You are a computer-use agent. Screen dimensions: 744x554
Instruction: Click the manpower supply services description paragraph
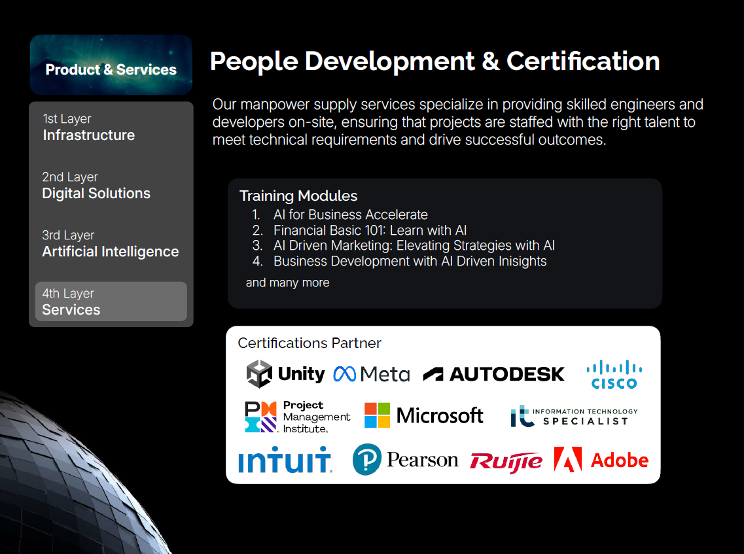pyautogui.click(x=458, y=122)
